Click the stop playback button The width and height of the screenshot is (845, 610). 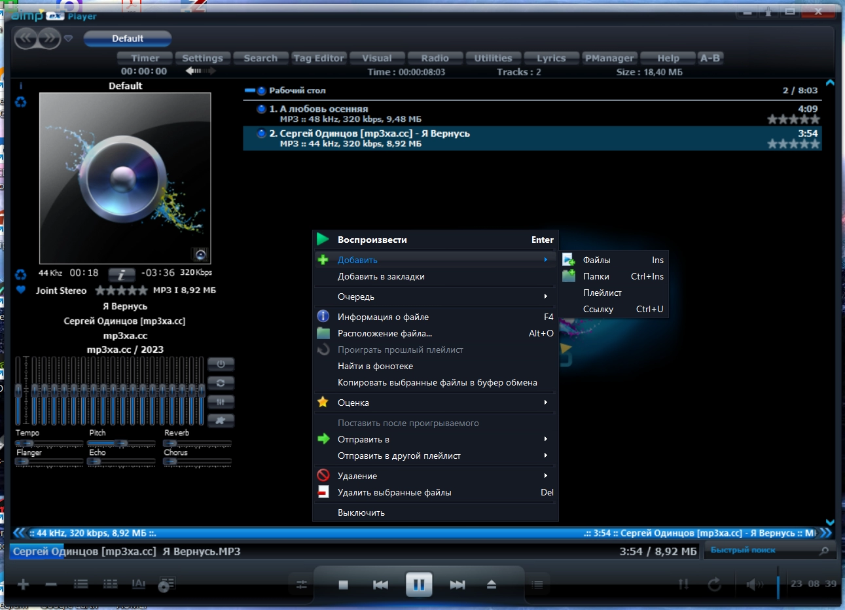pos(343,584)
